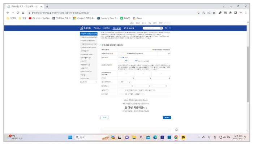Go back using the browser back arrow
The height and width of the screenshot is (144, 253).
coord(8,13)
